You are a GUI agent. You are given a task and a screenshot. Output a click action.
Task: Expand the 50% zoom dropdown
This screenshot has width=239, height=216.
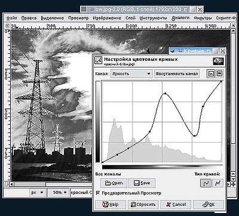click(x=58, y=193)
